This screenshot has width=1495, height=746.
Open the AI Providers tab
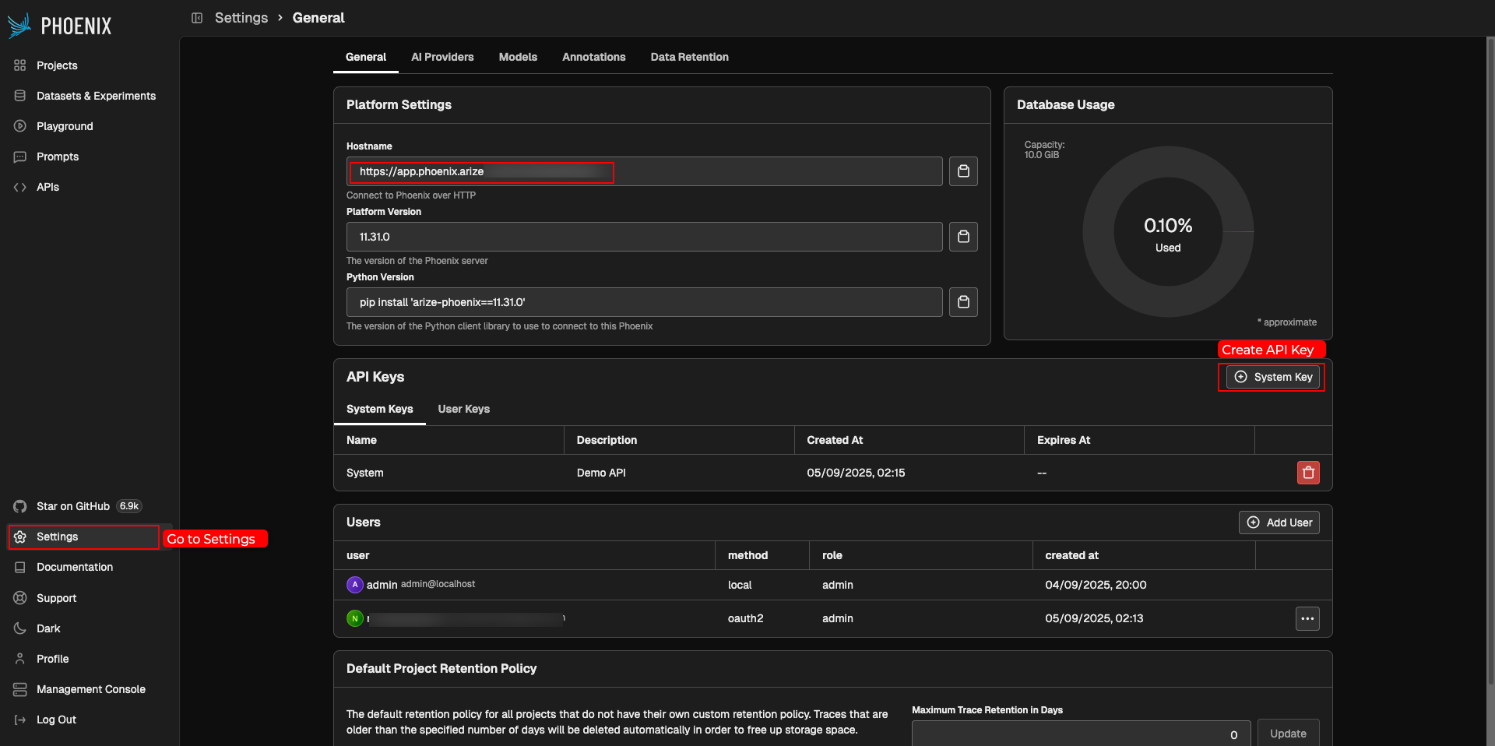pos(442,57)
